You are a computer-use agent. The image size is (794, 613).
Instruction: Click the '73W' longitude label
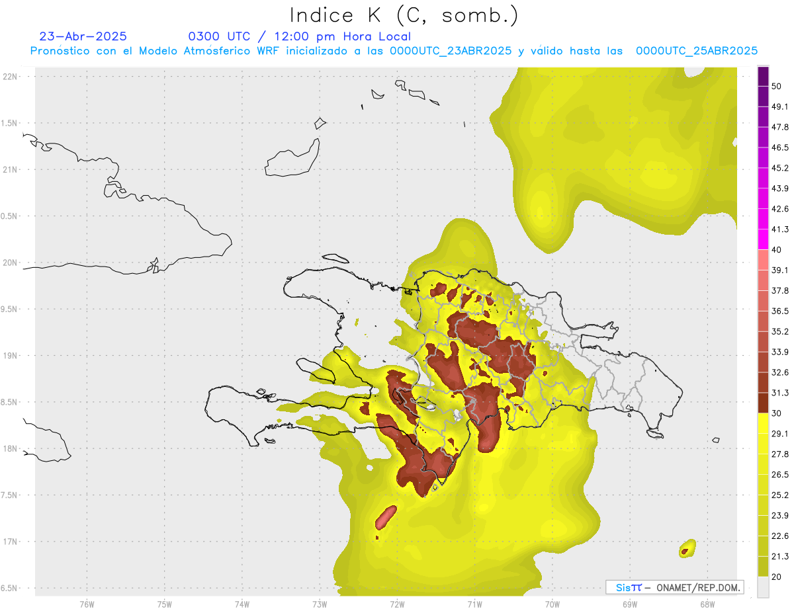pyautogui.click(x=320, y=604)
